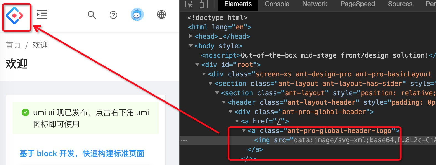Collapse the a href node
The width and height of the screenshot is (436, 165).
point(237,121)
